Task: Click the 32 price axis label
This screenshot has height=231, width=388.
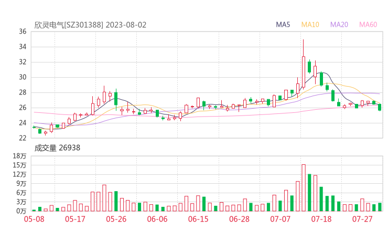Action: tap(23, 62)
